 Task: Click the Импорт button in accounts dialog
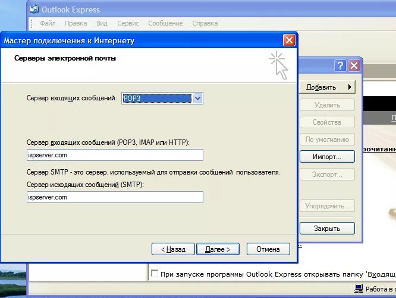click(x=327, y=157)
